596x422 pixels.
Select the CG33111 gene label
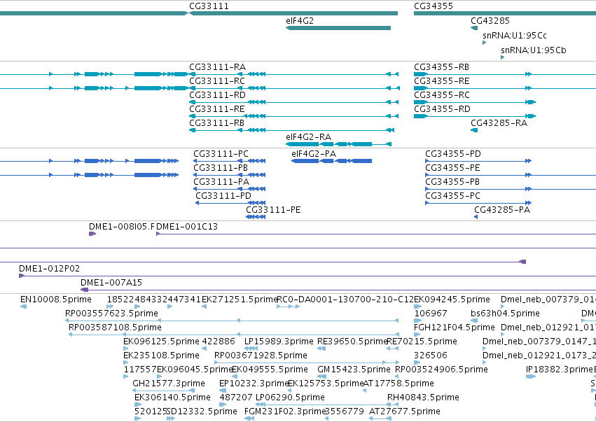coord(209,6)
